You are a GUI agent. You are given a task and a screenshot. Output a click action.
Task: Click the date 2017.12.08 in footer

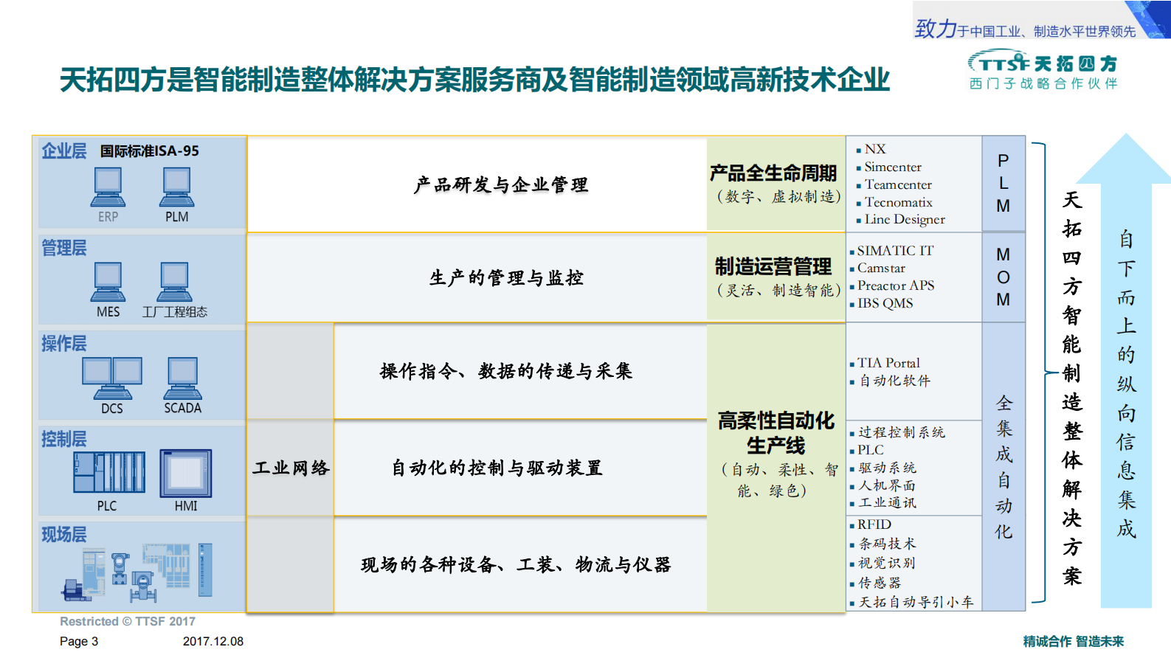tap(213, 641)
